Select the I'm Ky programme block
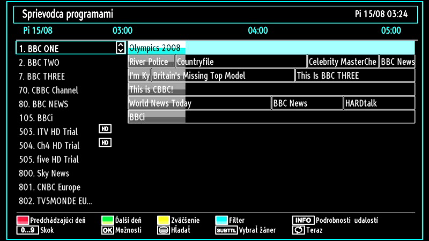Viewport: 429px width, 241px height. tap(139, 76)
